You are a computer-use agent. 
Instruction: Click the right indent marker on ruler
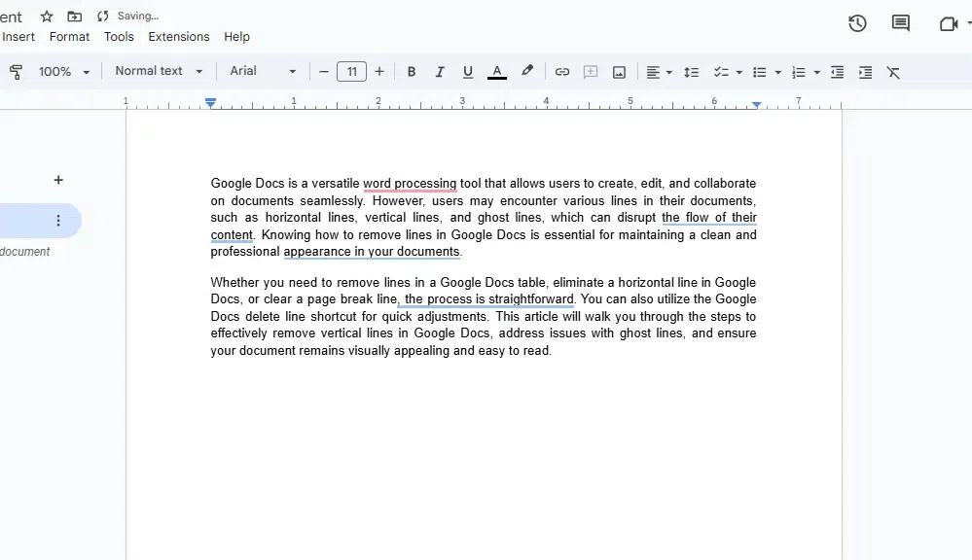(x=756, y=105)
